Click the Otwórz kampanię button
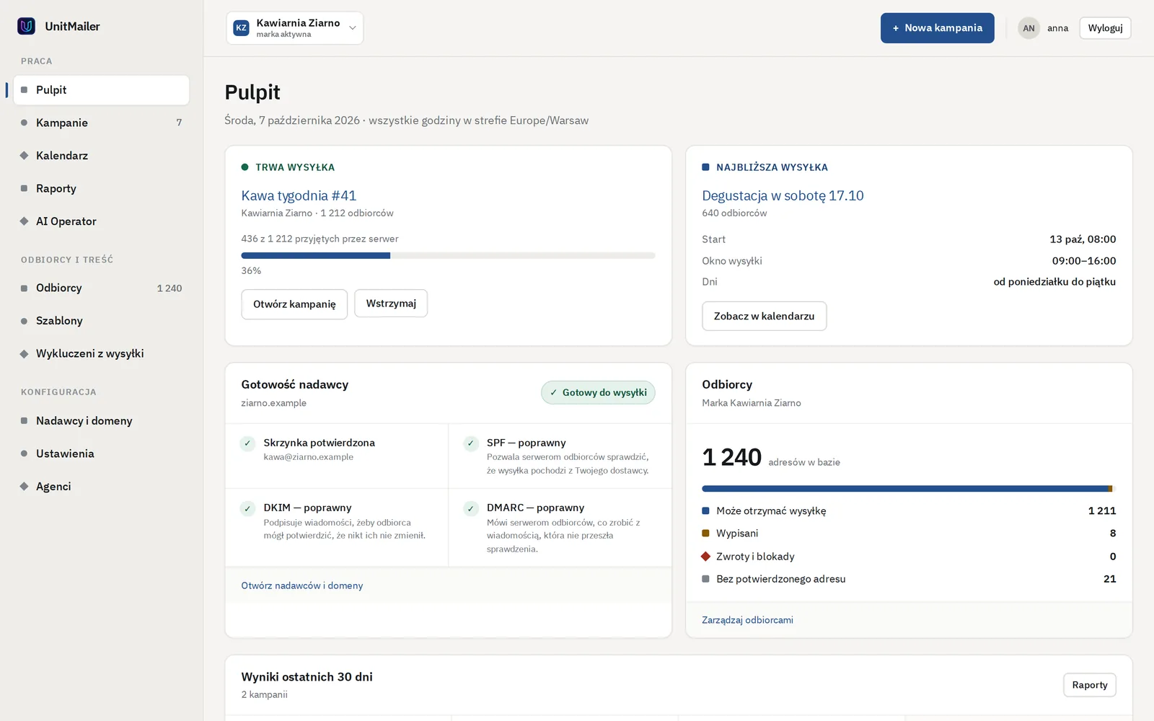The image size is (1154, 721). tap(294, 304)
